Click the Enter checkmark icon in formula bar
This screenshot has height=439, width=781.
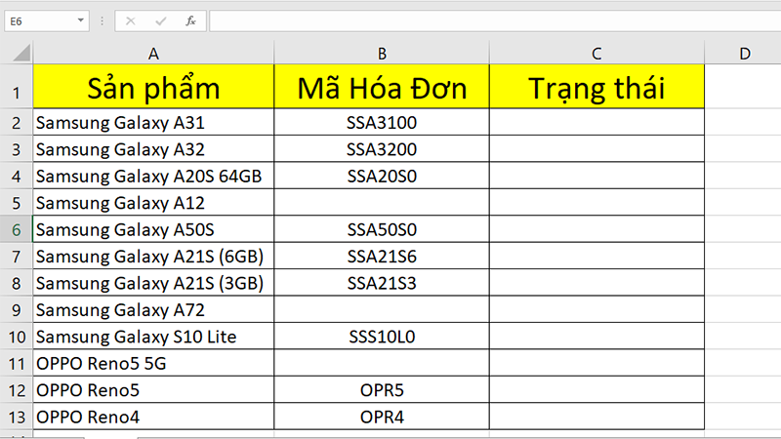pyautogui.click(x=160, y=20)
